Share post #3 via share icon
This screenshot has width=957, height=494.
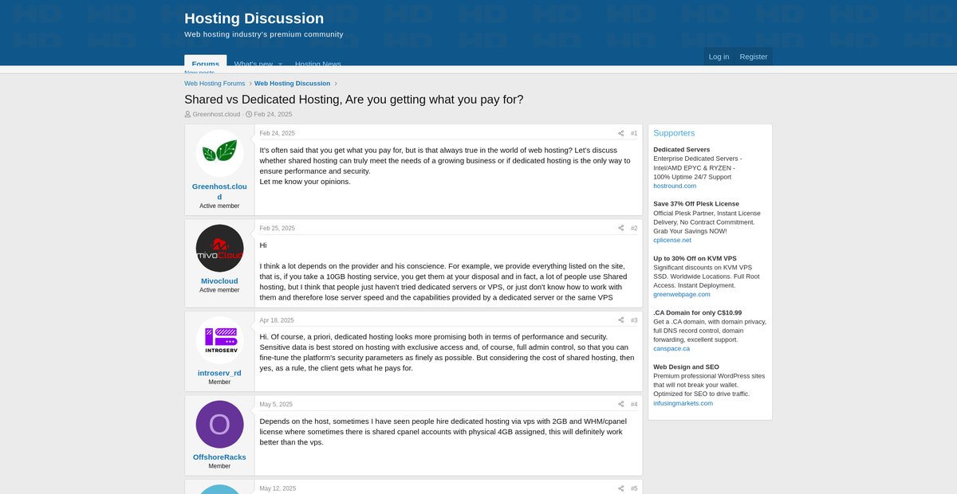[x=620, y=320]
